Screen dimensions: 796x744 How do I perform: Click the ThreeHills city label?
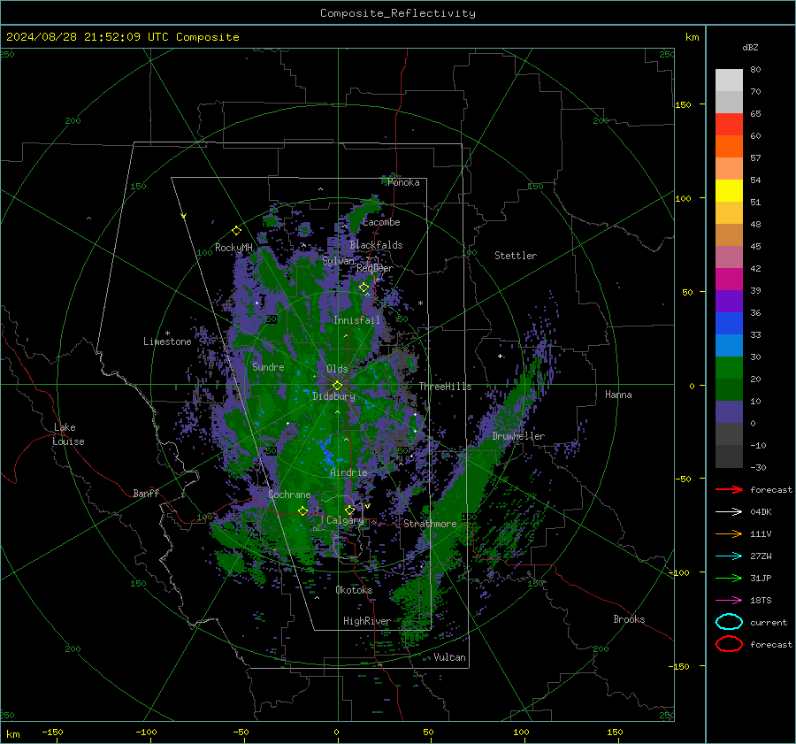(x=445, y=387)
